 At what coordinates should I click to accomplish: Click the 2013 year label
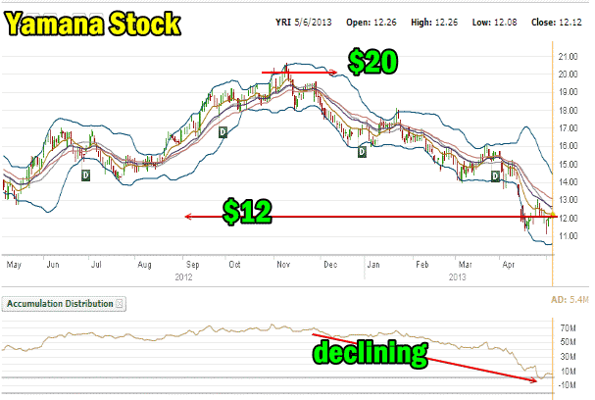click(x=457, y=277)
